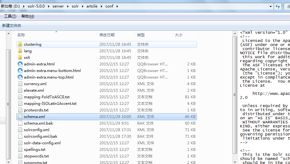Click the solrconfig.xml file icon
This screenshot has width=290, height=164.
point(20,130)
